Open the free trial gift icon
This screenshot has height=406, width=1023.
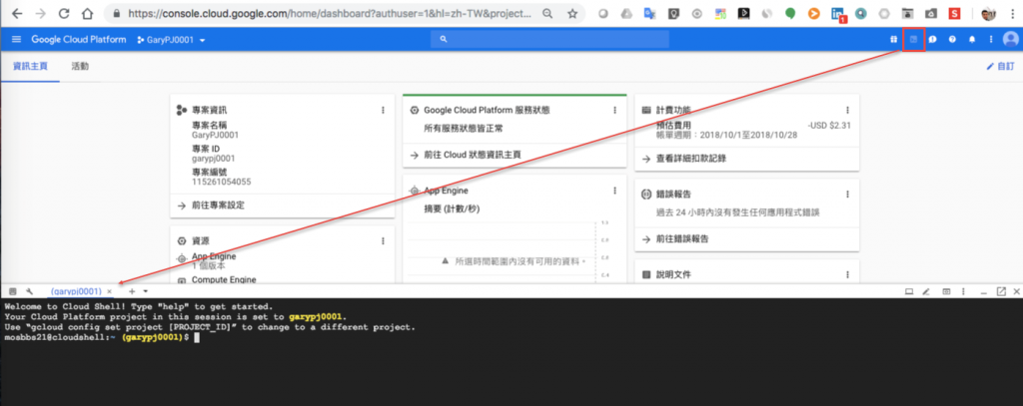(893, 40)
